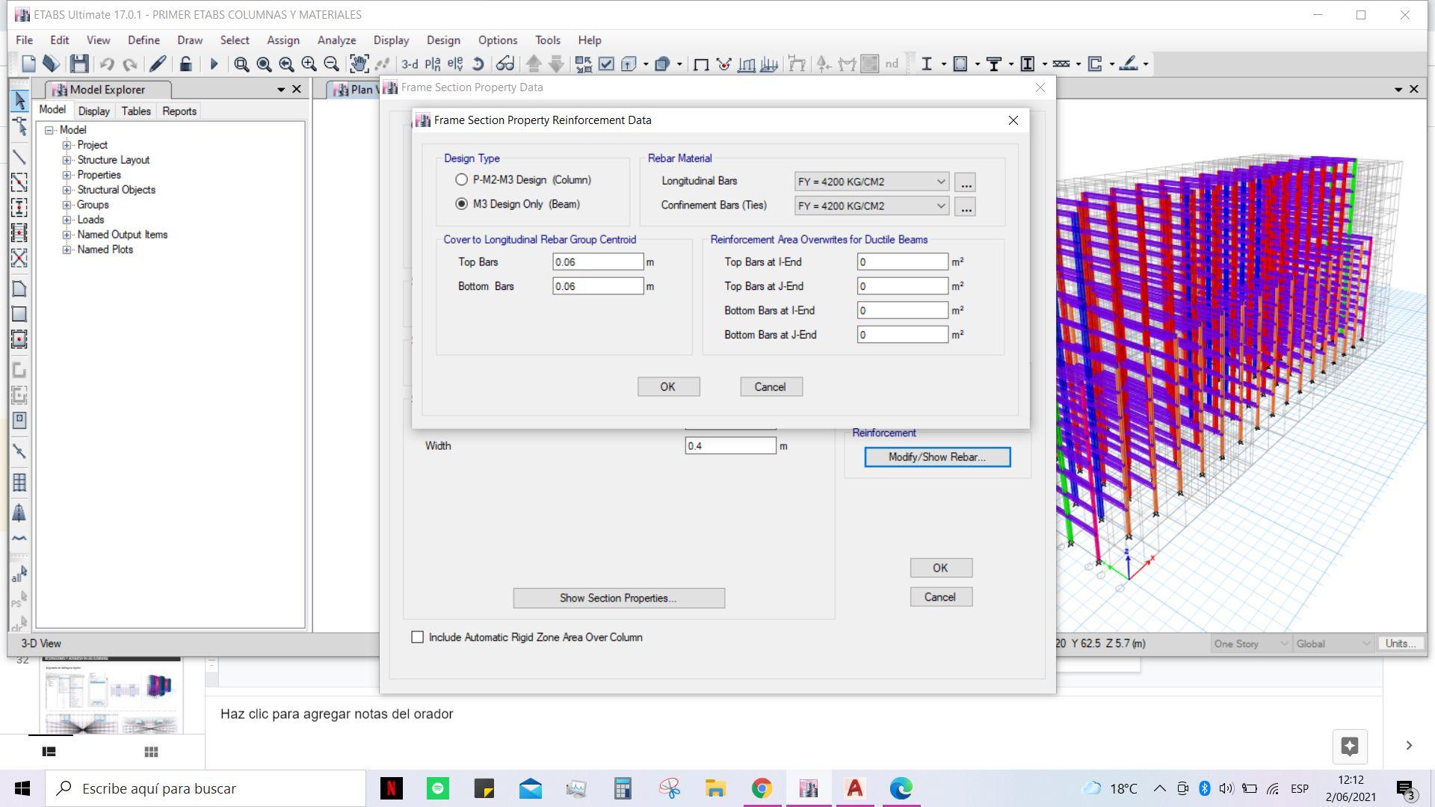Click the lock/unlock model icon

point(185,64)
